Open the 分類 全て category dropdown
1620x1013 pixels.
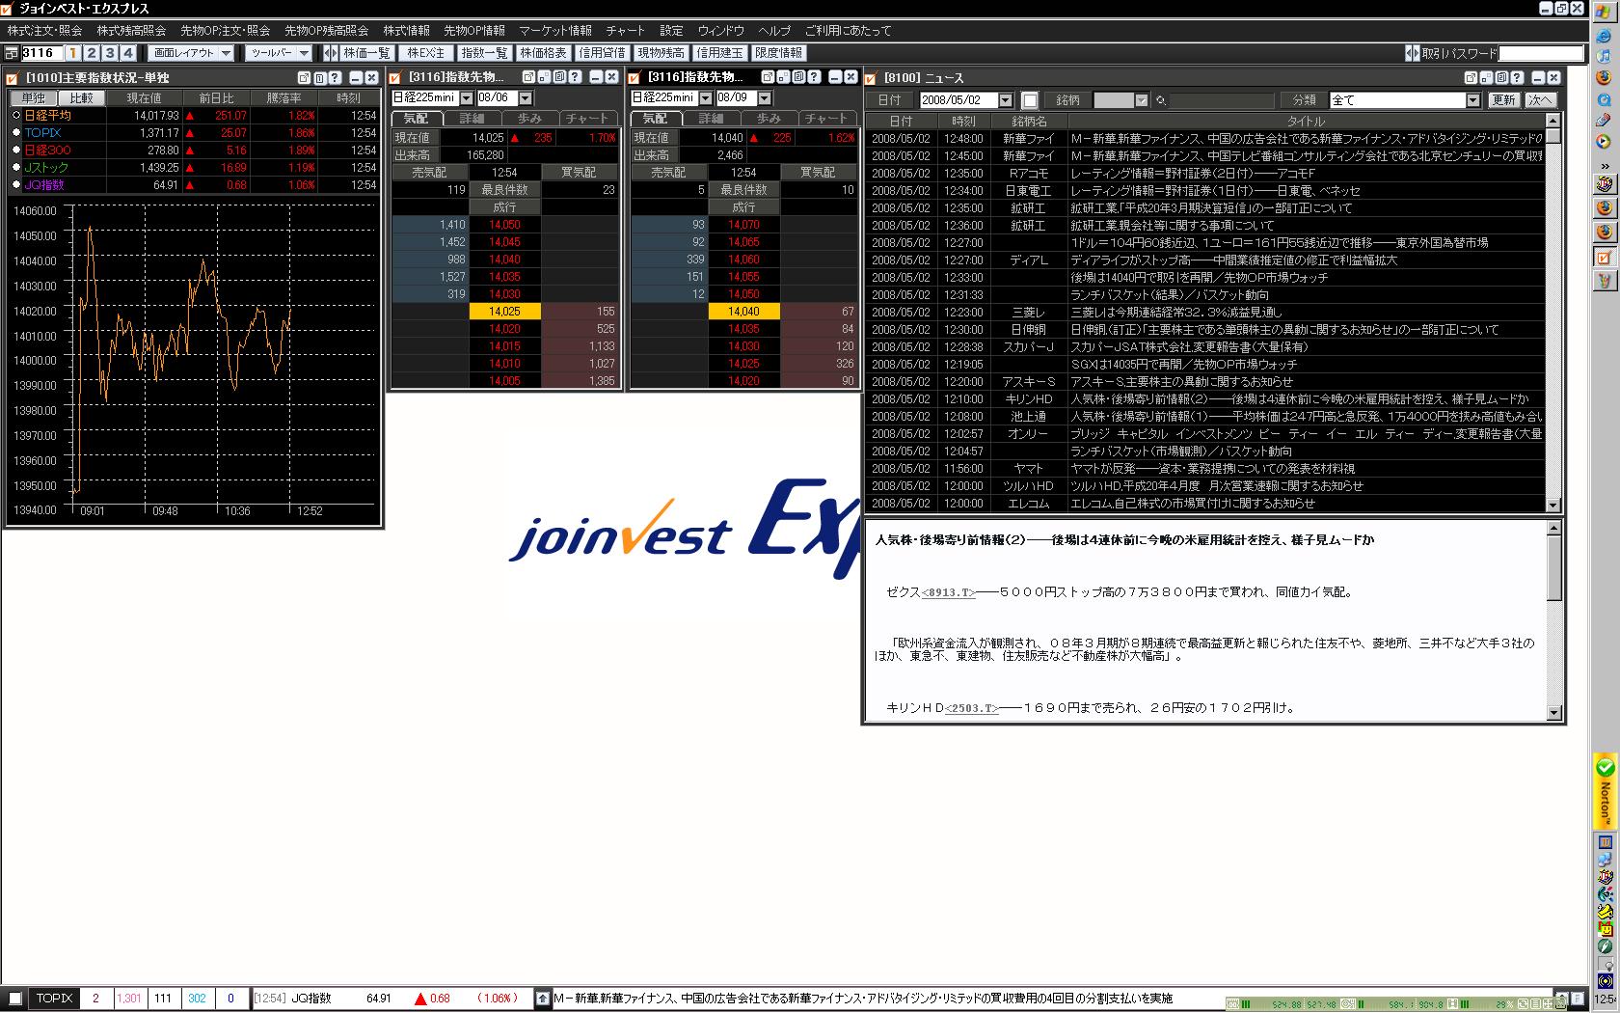click(x=1472, y=100)
